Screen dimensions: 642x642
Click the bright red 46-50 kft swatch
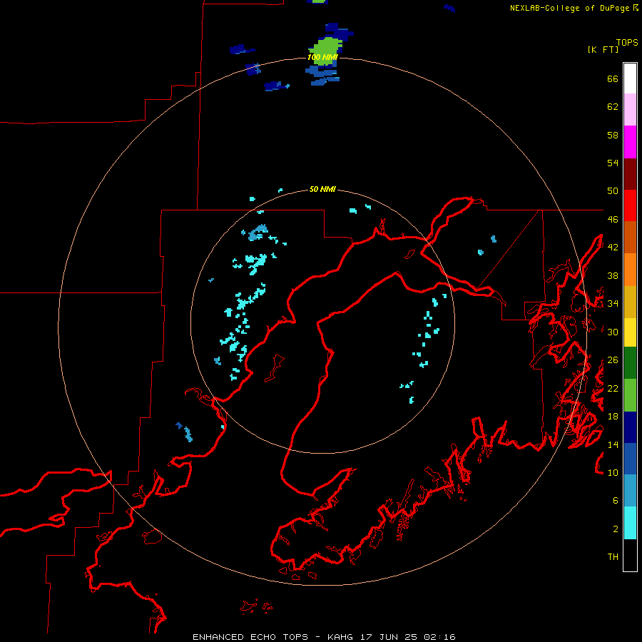(630, 205)
